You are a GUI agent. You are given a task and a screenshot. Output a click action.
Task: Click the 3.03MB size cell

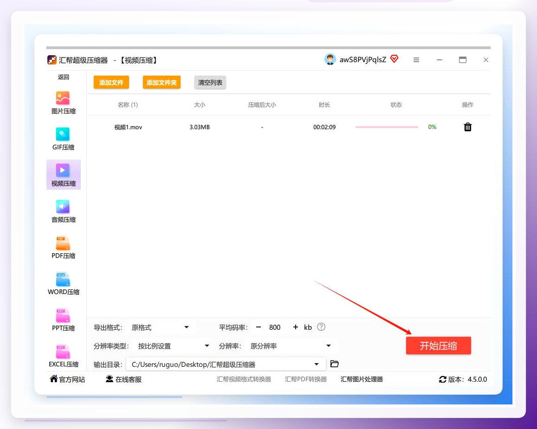(x=200, y=127)
